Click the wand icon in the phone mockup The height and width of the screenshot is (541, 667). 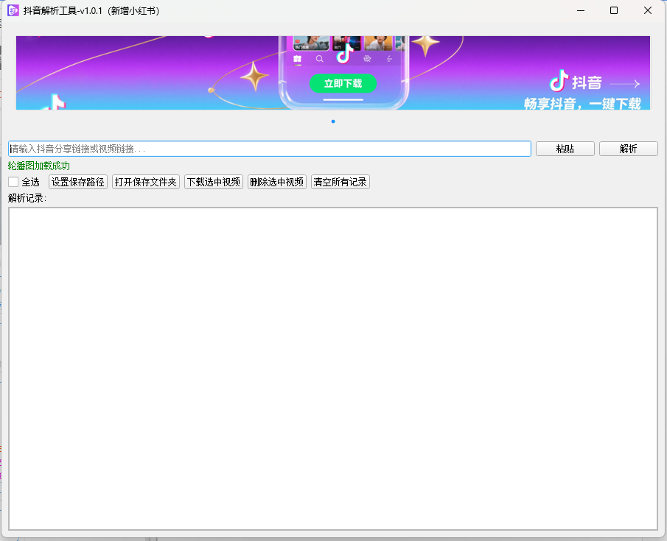click(389, 58)
